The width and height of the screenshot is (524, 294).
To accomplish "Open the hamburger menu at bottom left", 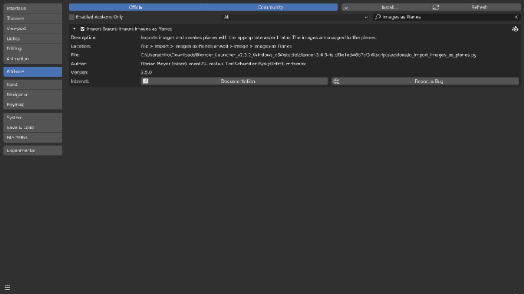I will tap(7, 287).
